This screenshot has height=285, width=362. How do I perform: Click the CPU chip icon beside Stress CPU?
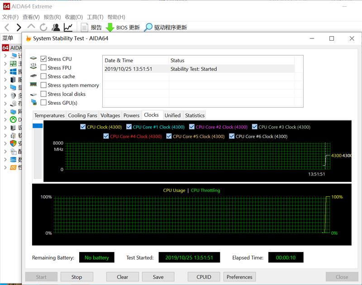point(33,58)
